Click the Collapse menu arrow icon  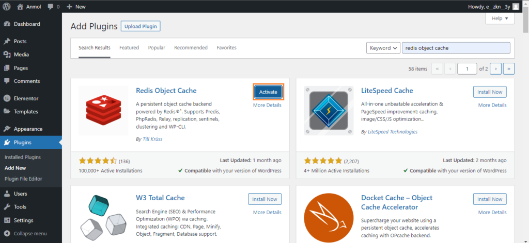click(x=7, y=234)
